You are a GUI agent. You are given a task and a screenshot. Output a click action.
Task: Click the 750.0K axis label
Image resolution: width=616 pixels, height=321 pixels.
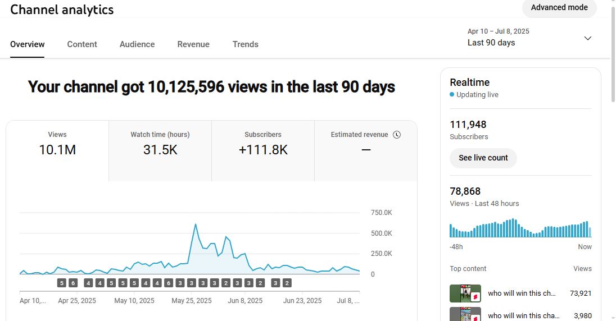pyautogui.click(x=381, y=213)
